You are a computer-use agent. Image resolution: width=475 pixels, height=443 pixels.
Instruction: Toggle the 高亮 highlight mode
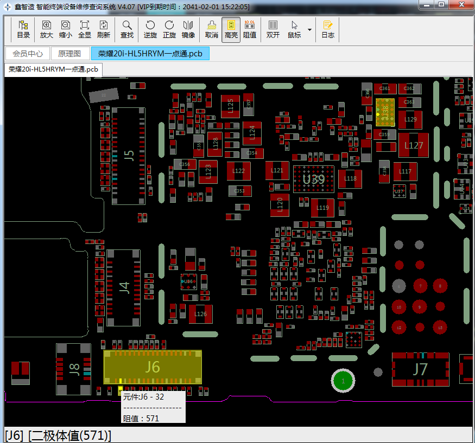(231, 30)
